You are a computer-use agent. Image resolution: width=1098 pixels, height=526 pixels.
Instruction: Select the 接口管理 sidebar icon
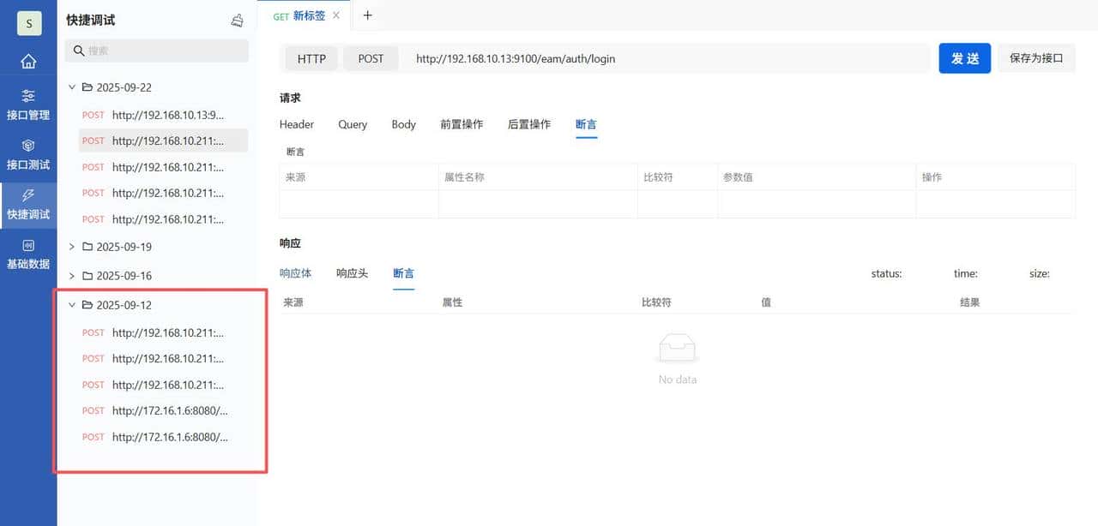pyautogui.click(x=28, y=105)
